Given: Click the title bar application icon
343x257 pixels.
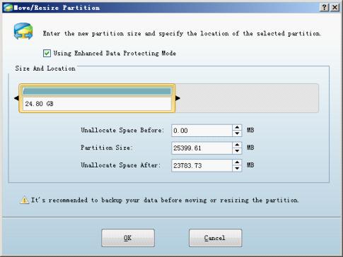Looking at the screenshot, I should pos(8,8).
